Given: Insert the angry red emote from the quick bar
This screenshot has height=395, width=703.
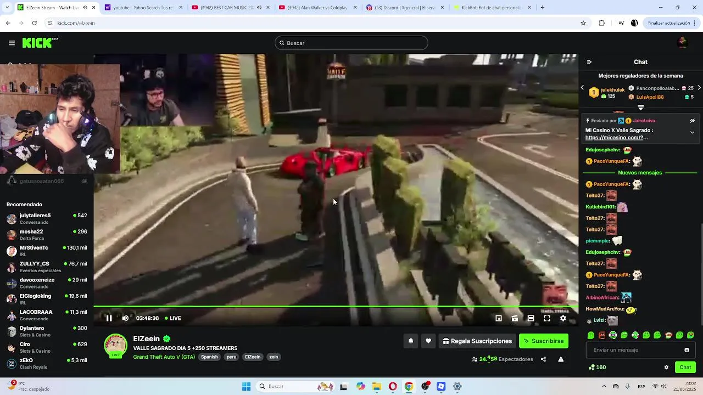Looking at the screenshot, I should 602,335.
